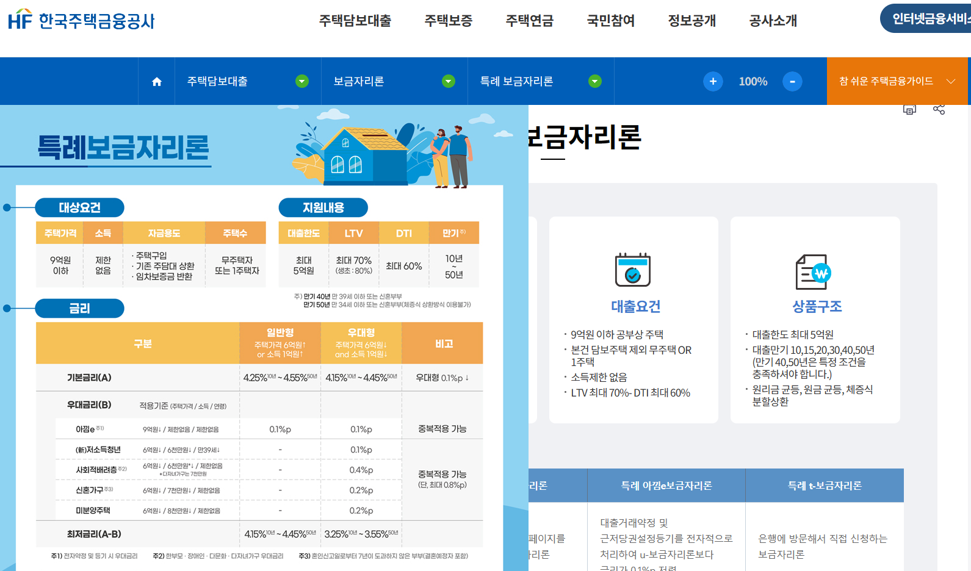The width and height of the screenshot is (971, 571).
Task: Click 보금자리론 breadcrumb text
Action: click(359, 81)
